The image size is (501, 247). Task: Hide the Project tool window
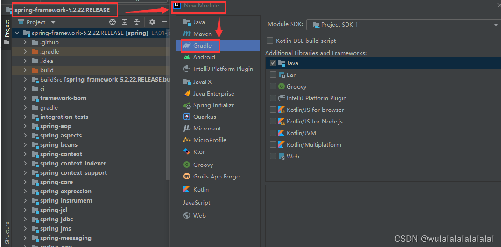click(x=164, y=22)
